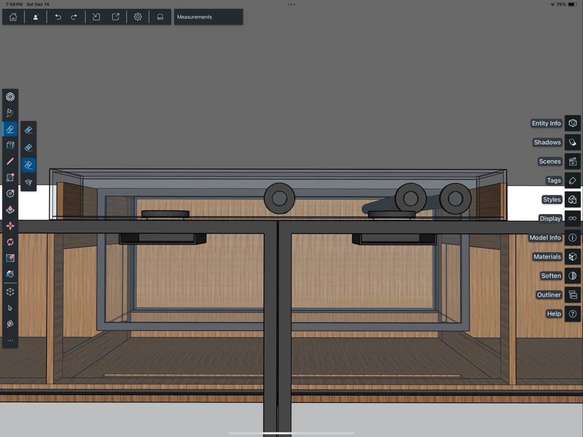
Task: Tap the hexagon icon atop left toolbar
Action: pyautogui.click(x=10, y=97)
